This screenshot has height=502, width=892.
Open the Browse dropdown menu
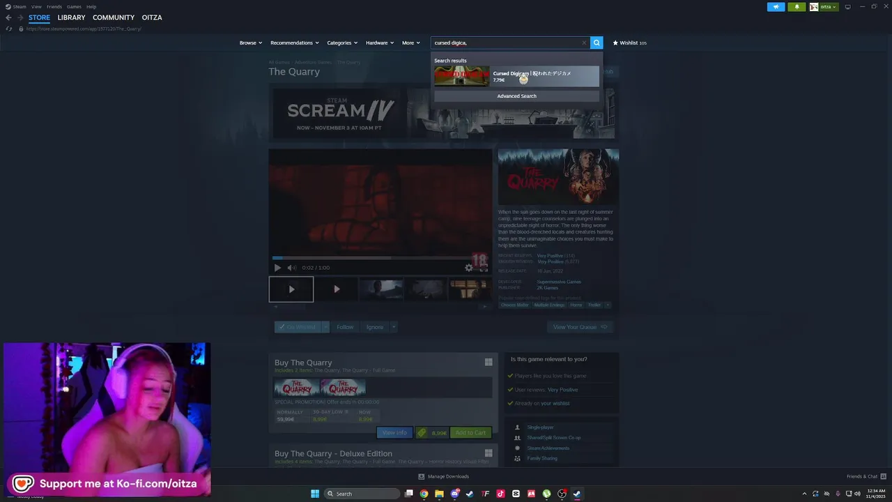(251, 43)
